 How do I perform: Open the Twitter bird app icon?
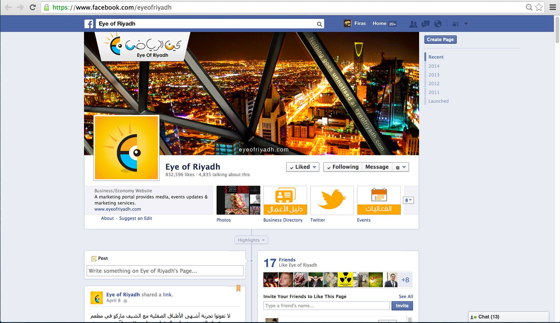pyautogui.click(x=332, y=200)
